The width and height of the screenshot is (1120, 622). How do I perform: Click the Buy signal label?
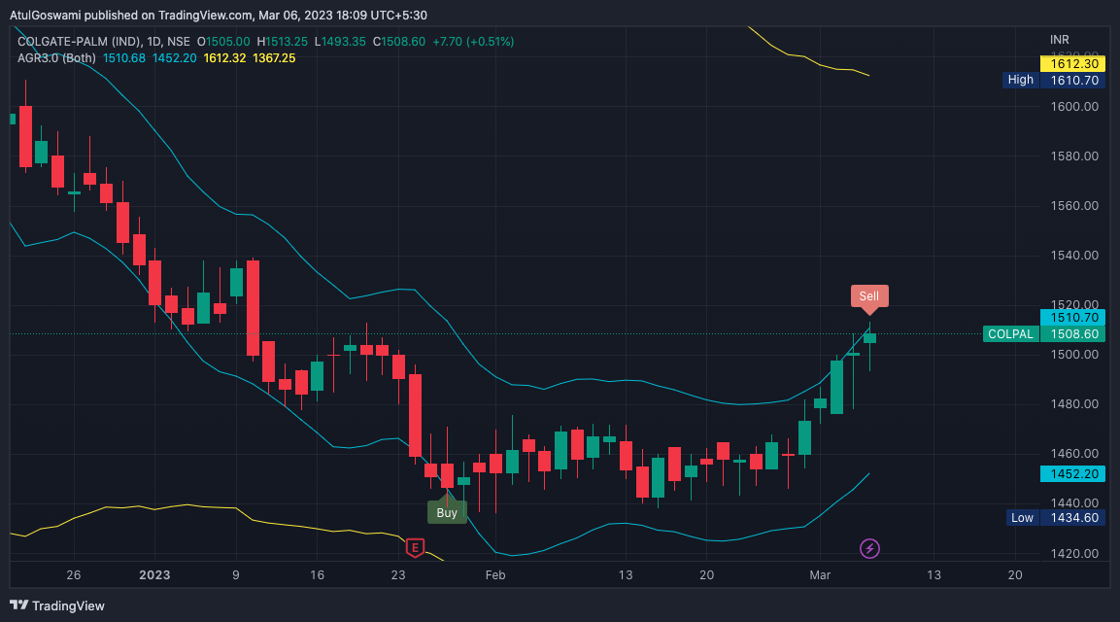click(447, 510)
